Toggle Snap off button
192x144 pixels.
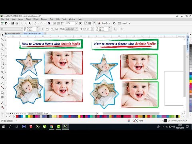click(x=99, y=23)
